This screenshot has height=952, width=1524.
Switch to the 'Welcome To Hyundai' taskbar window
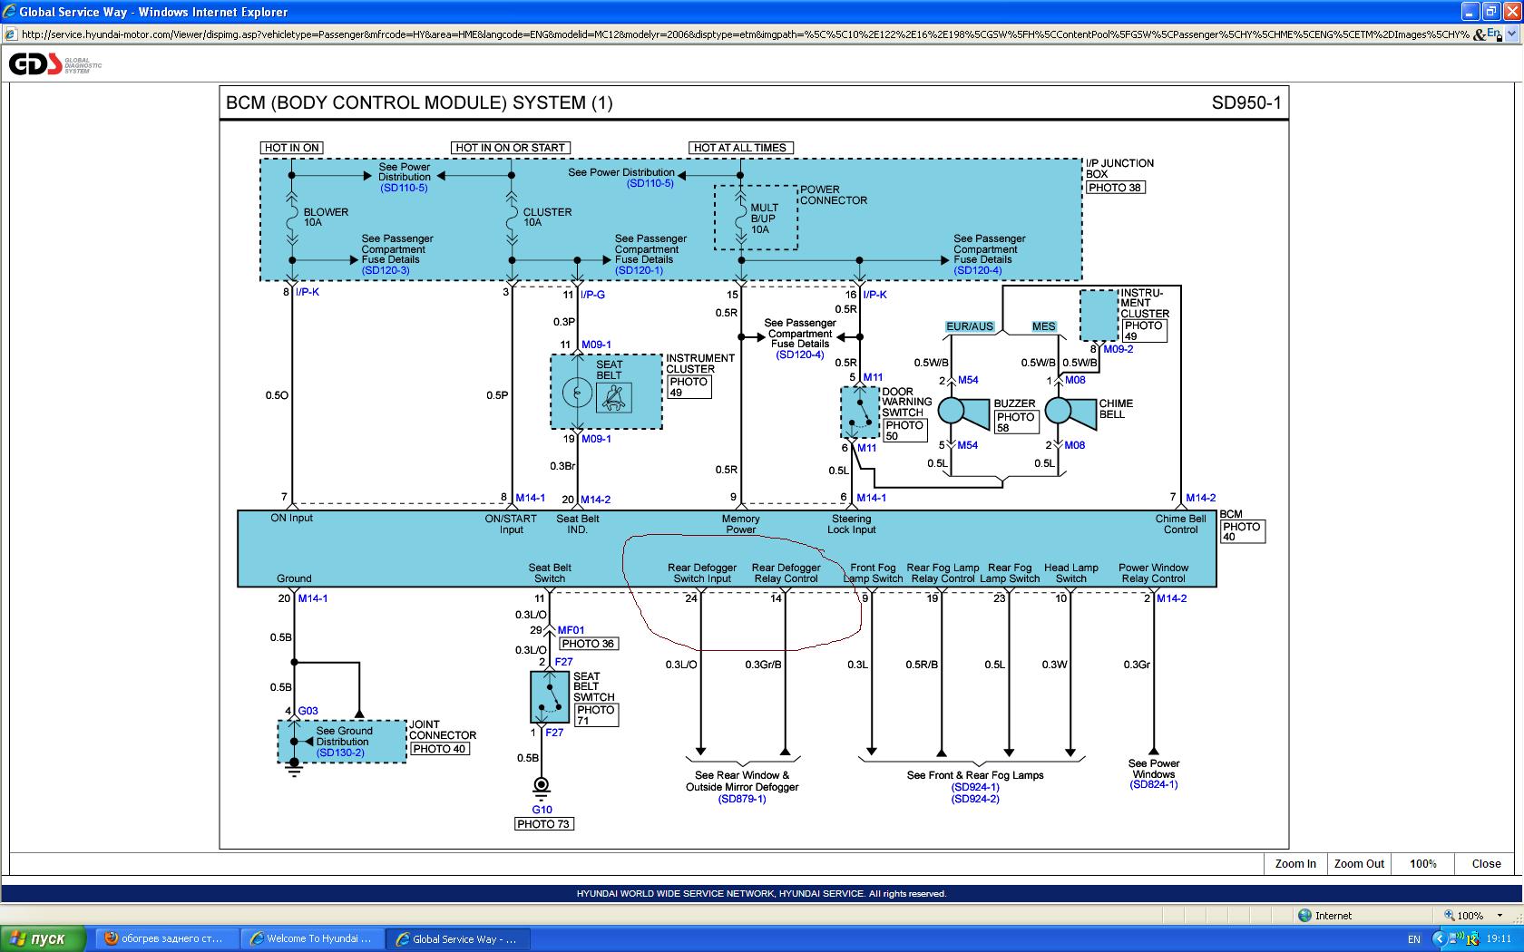tap(313, 938)
